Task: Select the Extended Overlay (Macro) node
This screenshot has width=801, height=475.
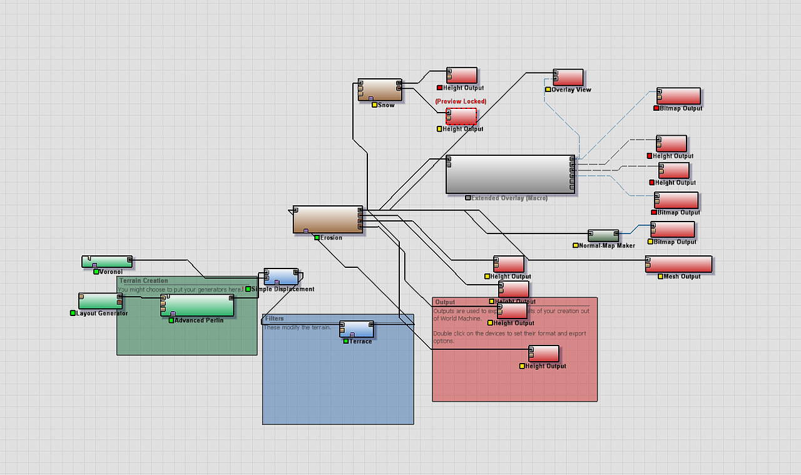Action: click(510, 174)
